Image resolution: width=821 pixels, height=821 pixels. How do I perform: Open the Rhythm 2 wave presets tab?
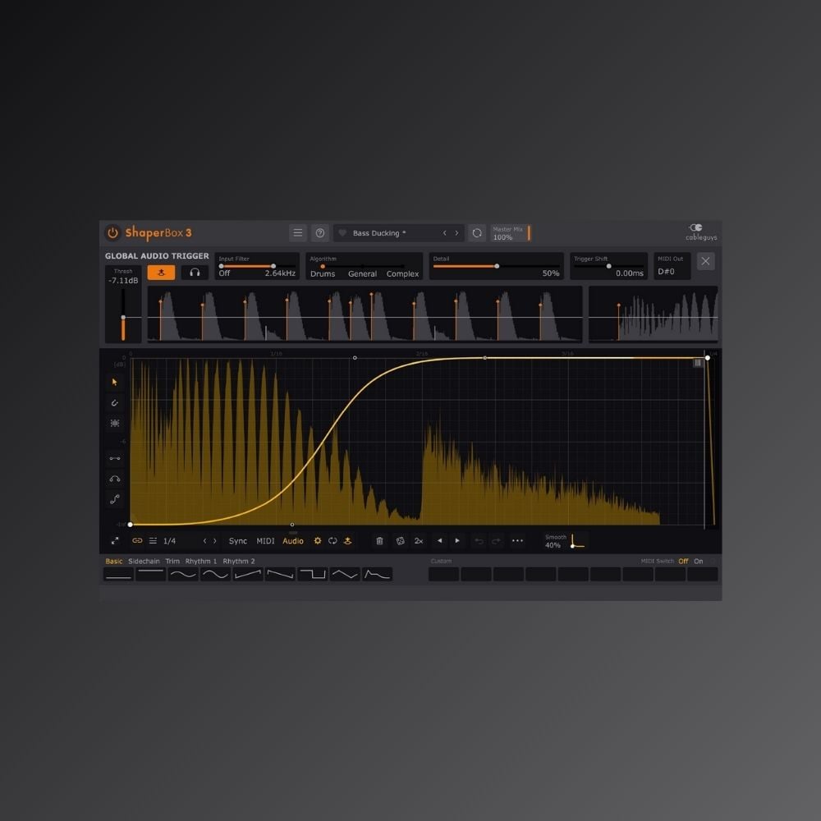239,561
